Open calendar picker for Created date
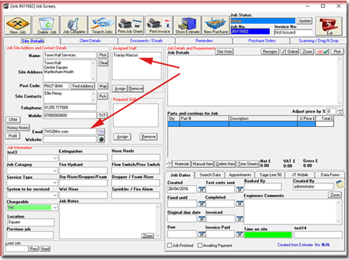 (x=202, y=190)
